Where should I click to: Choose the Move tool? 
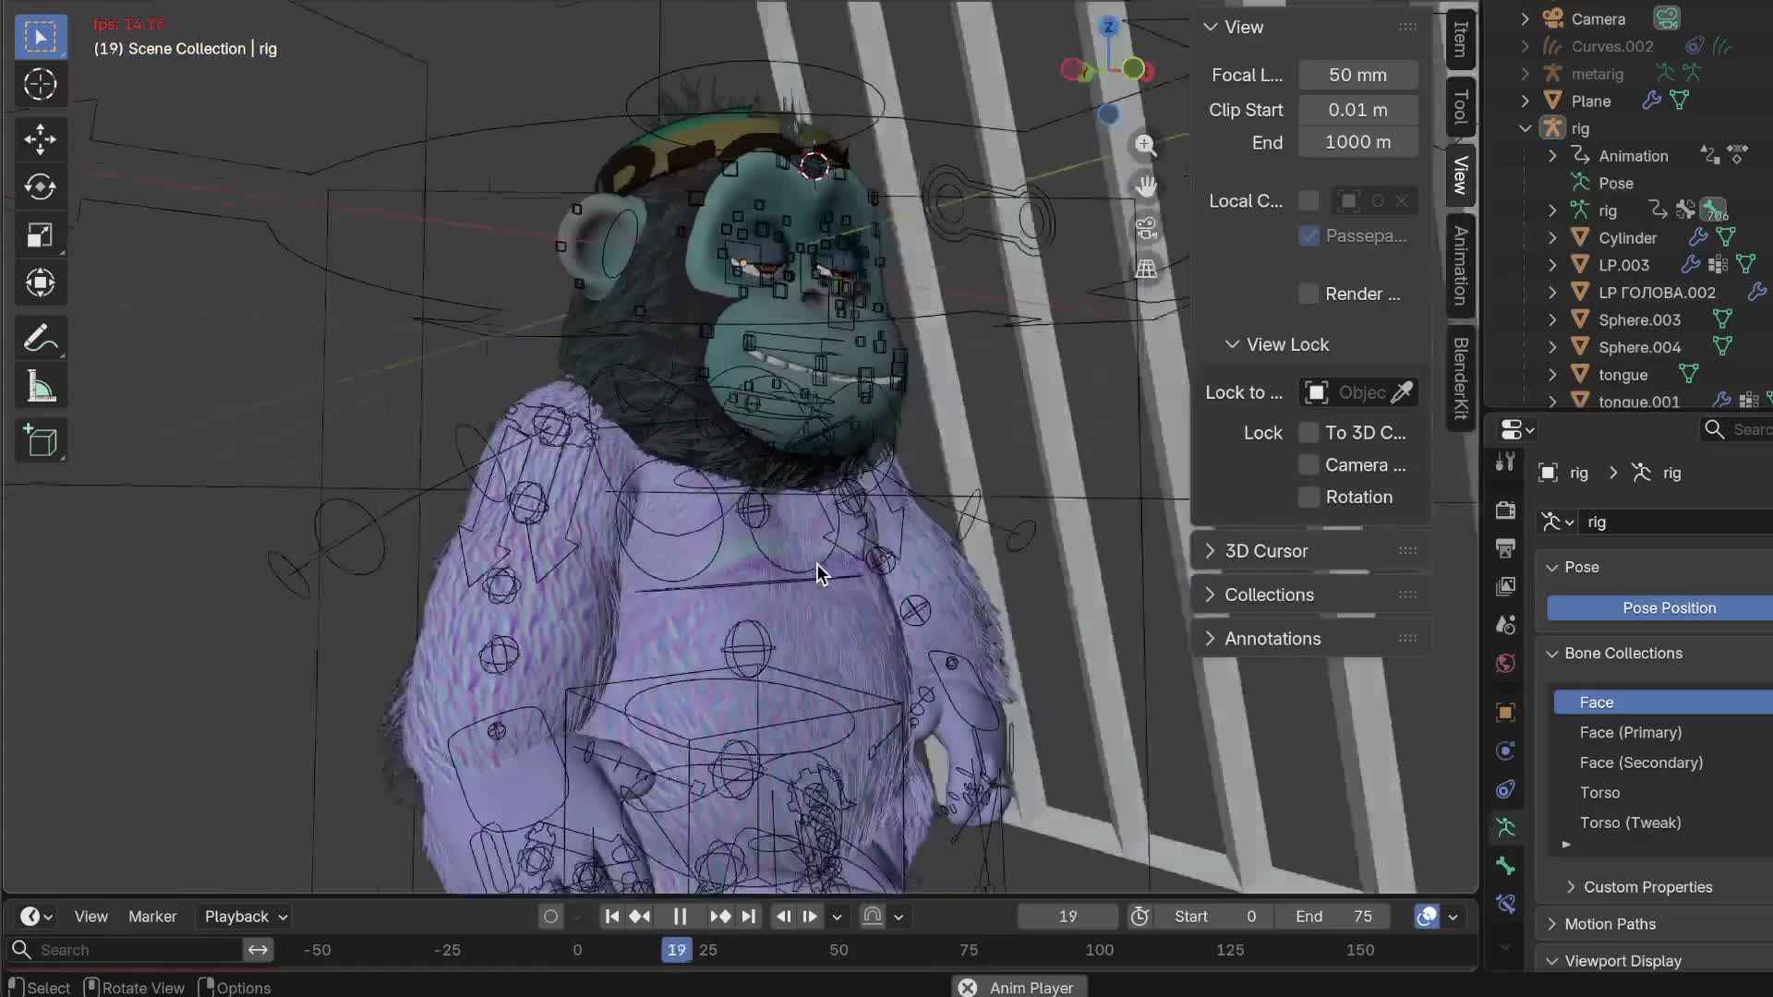pyautogui.click(x=40, y=139)
